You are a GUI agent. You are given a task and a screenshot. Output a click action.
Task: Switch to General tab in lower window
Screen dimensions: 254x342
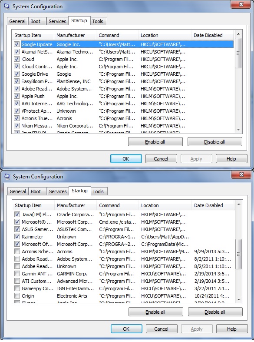pos(18,191)
